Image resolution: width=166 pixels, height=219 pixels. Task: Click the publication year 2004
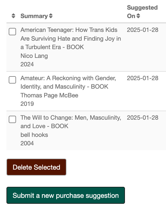(27, 143)
